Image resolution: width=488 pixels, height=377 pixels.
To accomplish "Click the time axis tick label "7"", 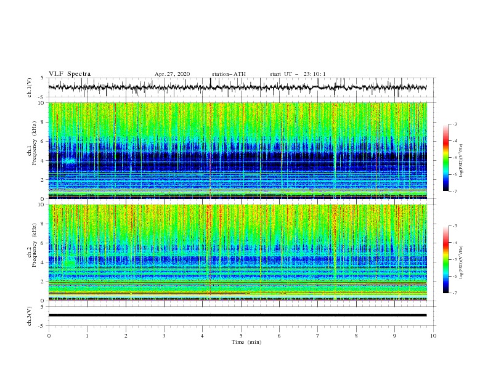I will [x=318, y=336].
